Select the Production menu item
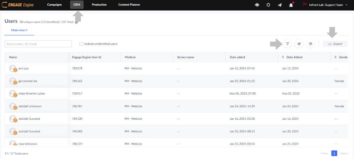 pyautogui.click(x=99, y=5)
